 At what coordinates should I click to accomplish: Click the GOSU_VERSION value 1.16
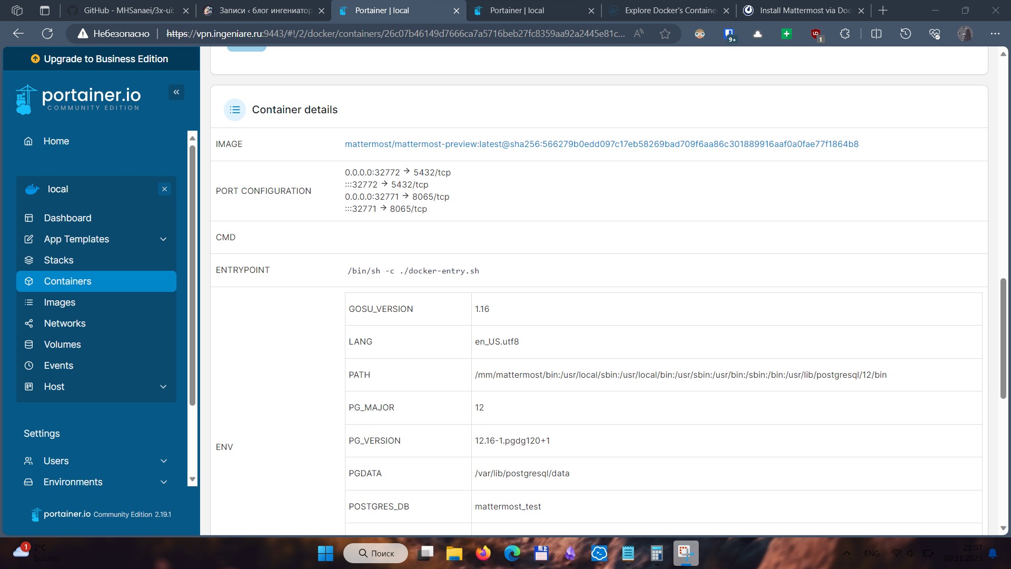(x=482, y=309)
